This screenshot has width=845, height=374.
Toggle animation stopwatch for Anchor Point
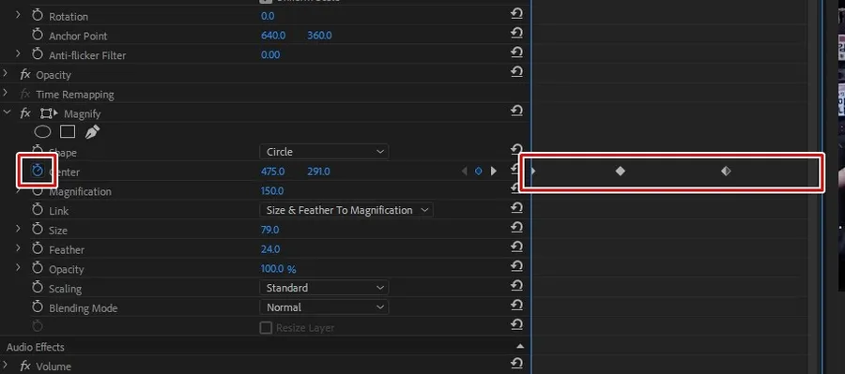[x=38, y=35]
